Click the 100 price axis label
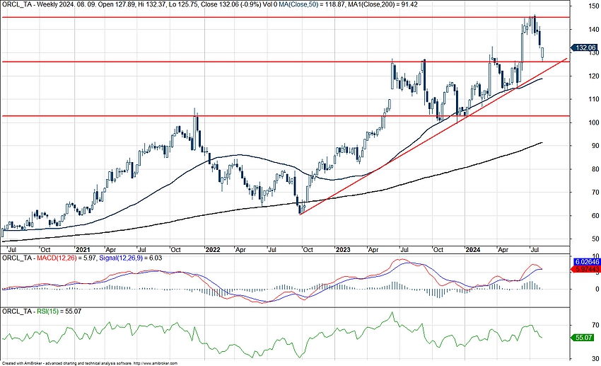 click(x=595, y=122)
